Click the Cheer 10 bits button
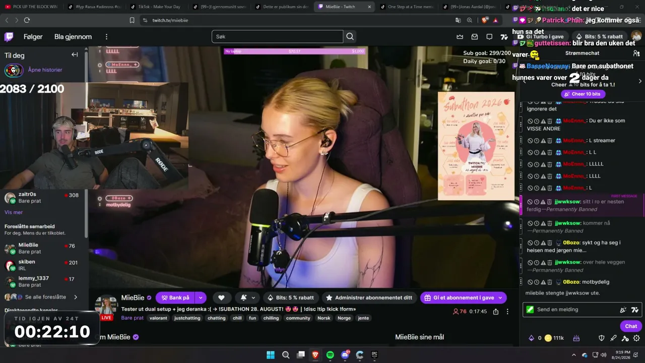The width and height of the screenshot is (645, 363). coord(582,94)
